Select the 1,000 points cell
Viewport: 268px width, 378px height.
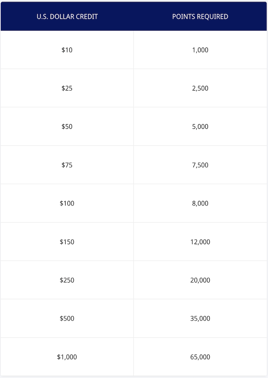coord(200,50)
